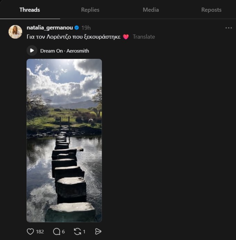Switch to the Reposts tab
This screenshot has height=240, width=236.
[211, 10]
